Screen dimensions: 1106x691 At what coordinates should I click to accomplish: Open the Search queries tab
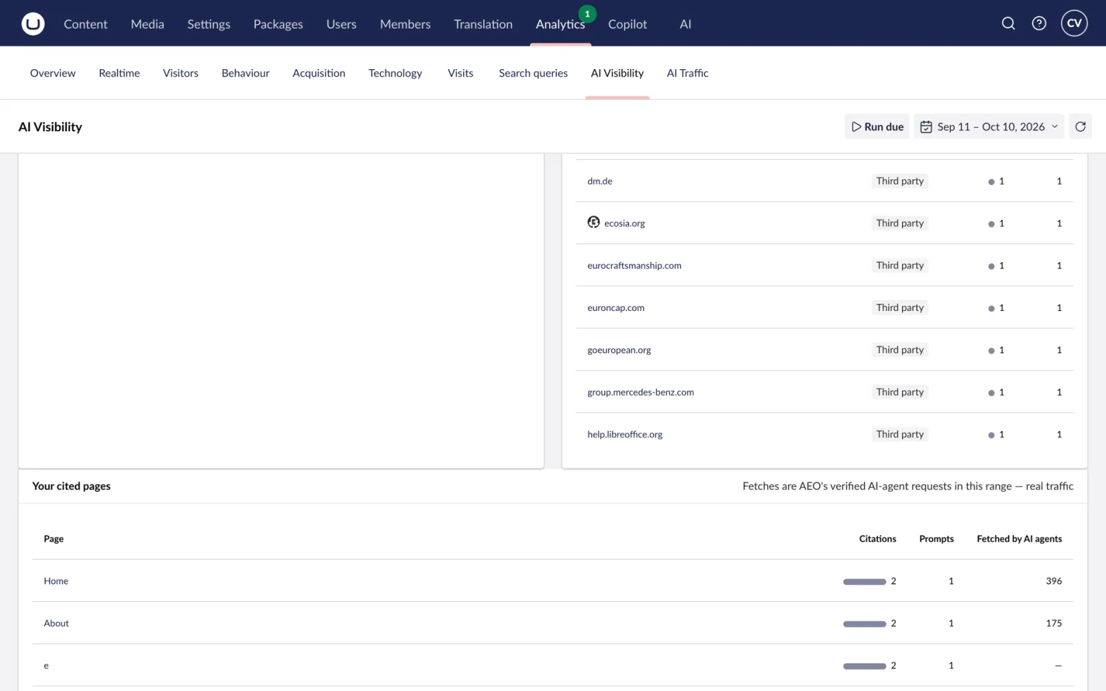[x=533, y=73]
